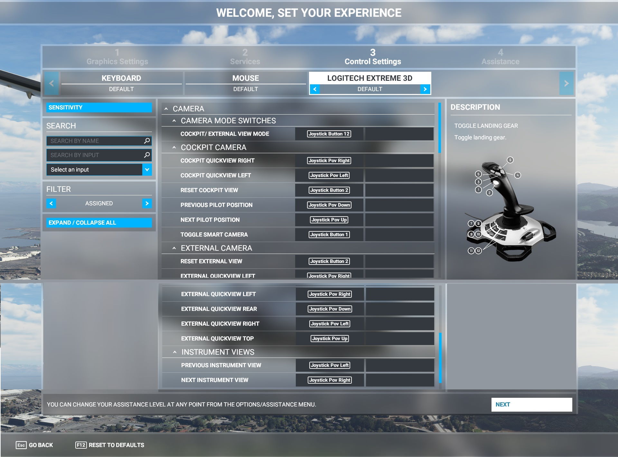
Task: Click the search-by-input magnifier icon
Action: click(147, 155)
